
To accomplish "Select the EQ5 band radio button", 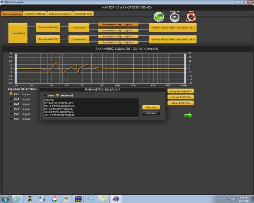I will point(11,114).
